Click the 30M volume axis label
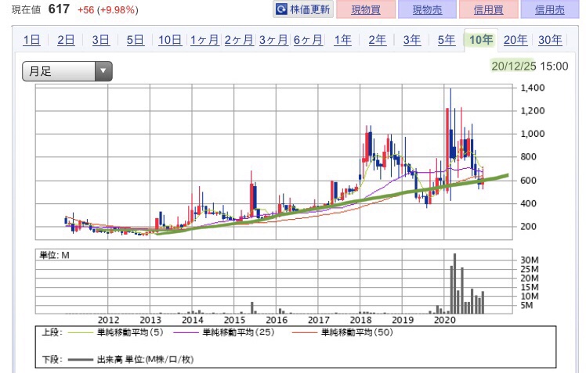 point(530,260)
